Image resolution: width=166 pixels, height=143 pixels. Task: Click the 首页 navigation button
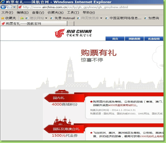(115, 39)
